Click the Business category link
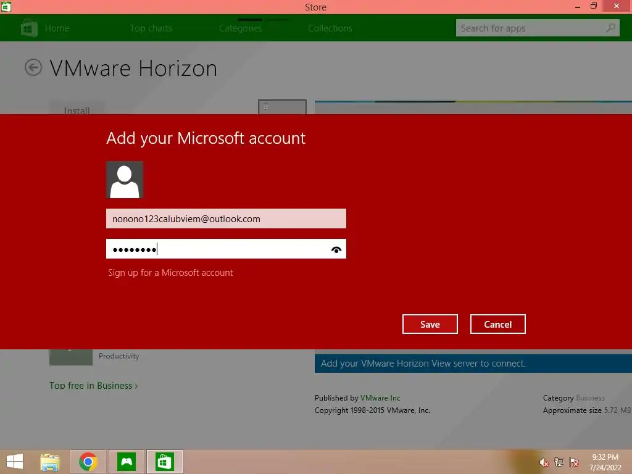 click(590, 398)
